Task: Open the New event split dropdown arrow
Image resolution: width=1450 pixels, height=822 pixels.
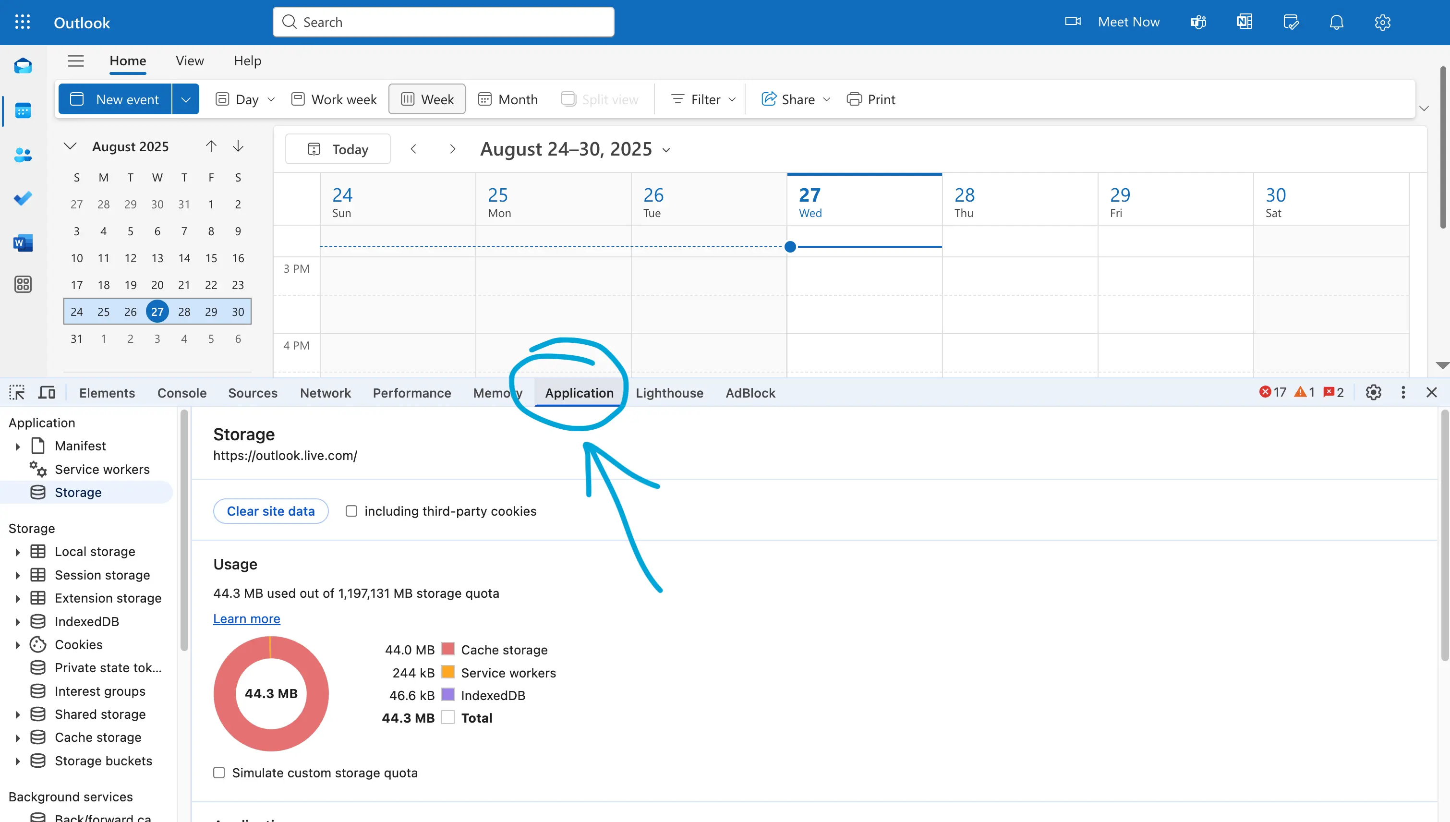Action: coord(186,99)
